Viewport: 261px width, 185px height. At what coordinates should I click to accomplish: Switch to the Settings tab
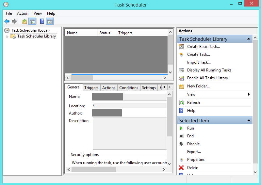(x=149, y=87)
